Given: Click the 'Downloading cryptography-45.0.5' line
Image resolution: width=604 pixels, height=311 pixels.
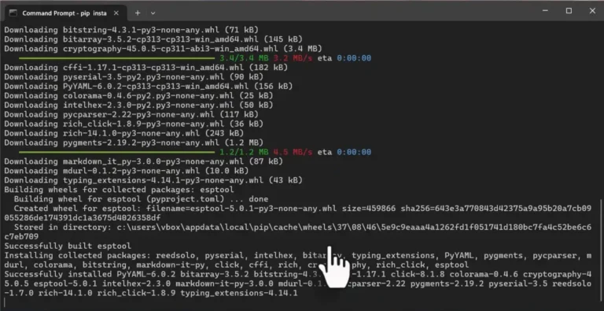Looking at the screenshot, I should pyautogui.click(x=164, y=49).
